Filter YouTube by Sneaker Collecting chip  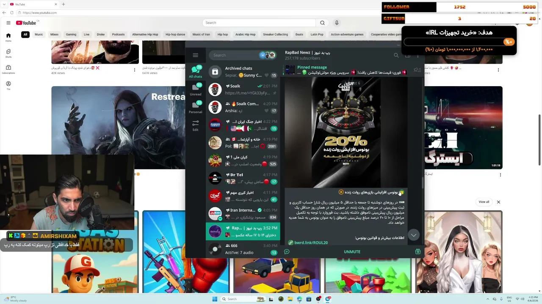[x=275, y=35]
